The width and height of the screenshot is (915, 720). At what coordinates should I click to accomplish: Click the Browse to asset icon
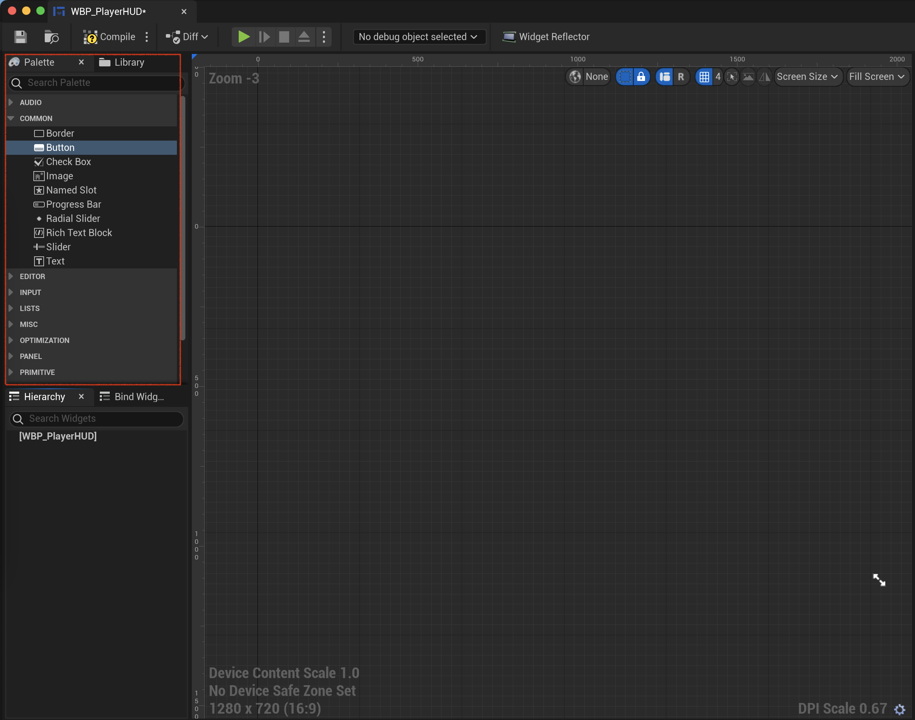click(x=52, y=37)
